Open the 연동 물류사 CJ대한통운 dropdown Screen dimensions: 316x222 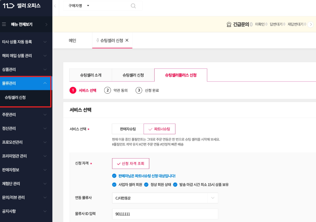165,198
